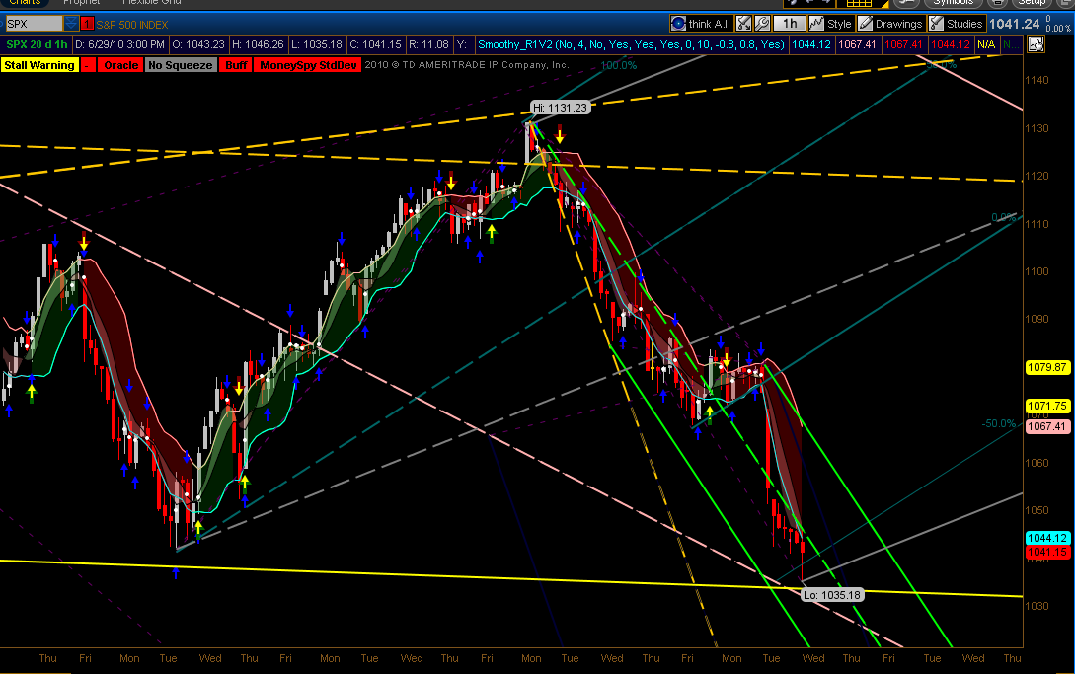Click the 1044.12 cyan price tag
The image size is (1075, 674).
coord(1047,538)
